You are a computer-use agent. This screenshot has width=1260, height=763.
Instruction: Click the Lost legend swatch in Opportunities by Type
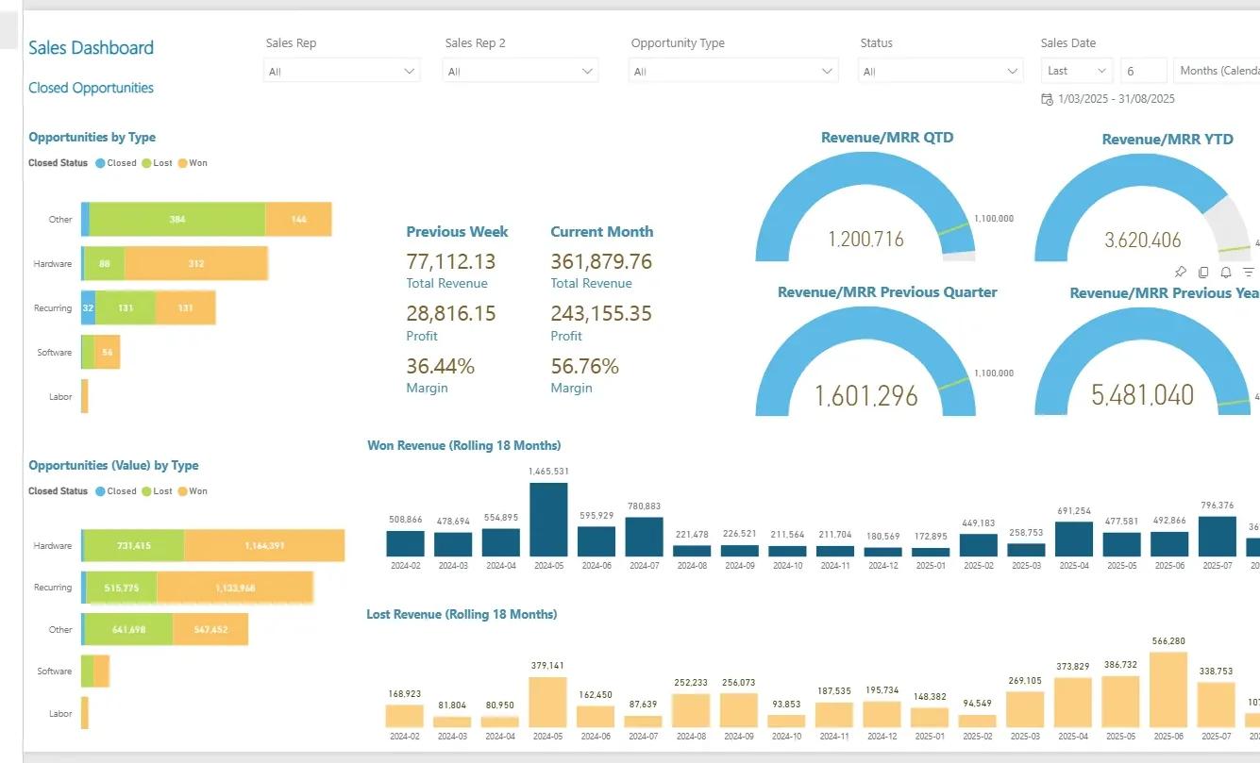click(x=146, y=163)
